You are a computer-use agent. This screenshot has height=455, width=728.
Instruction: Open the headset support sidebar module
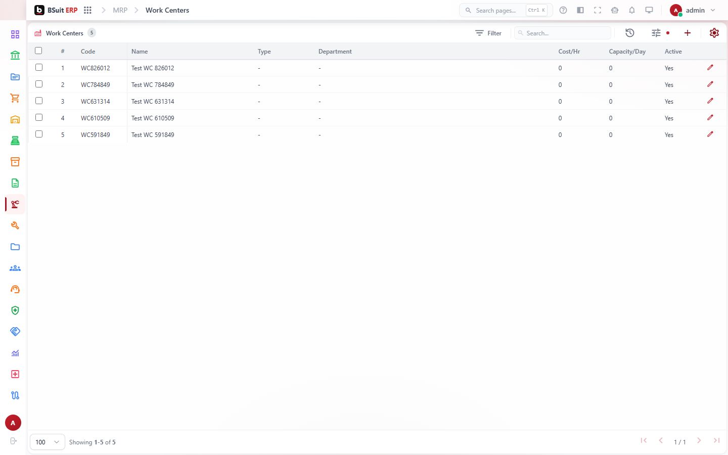pos(15,289)
